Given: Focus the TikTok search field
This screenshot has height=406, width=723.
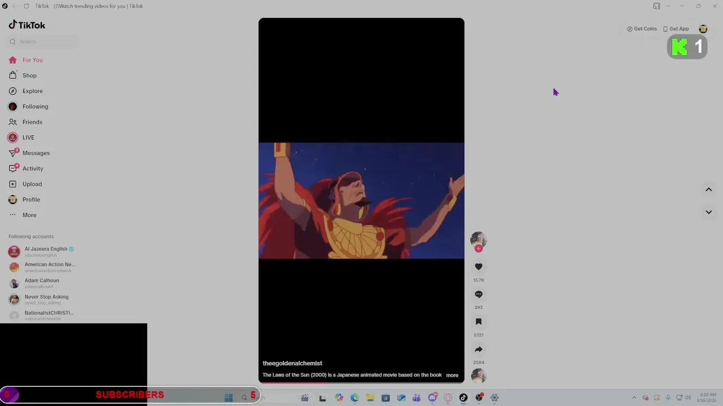Looking at the screenshot, I should (43, 42).
